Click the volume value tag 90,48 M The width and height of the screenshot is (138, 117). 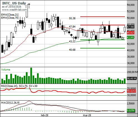(132, 79)
